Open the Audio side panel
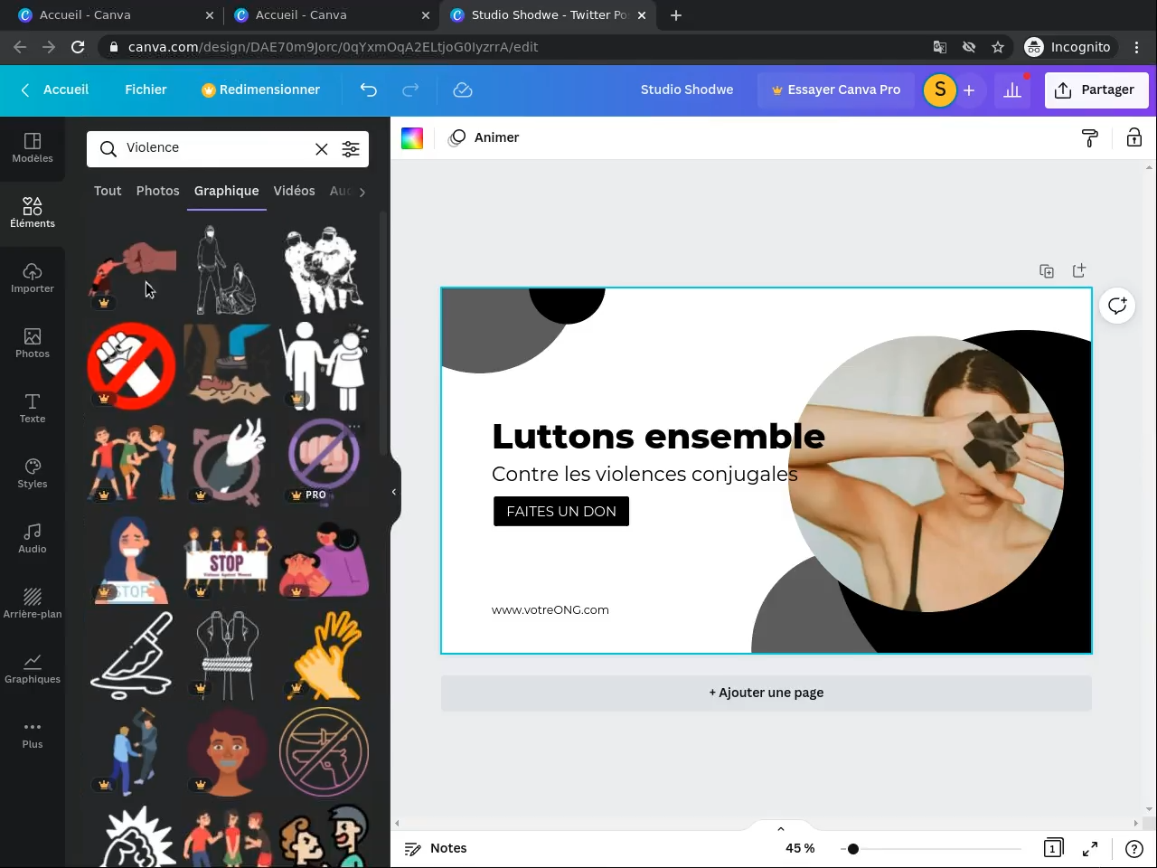This screenshot has height=868, width=1157. tap(33, 538)
